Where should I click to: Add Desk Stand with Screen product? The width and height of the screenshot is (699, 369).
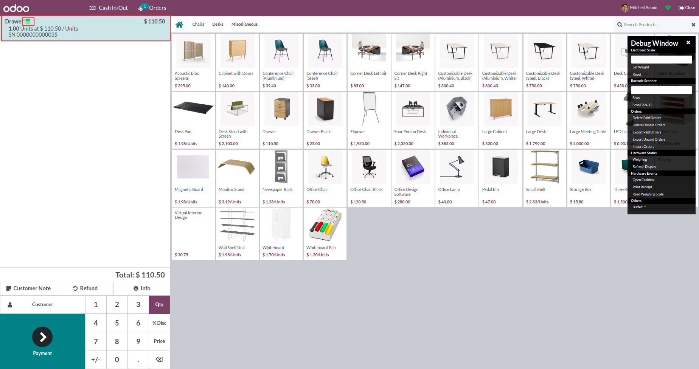(x=237, y=120)
